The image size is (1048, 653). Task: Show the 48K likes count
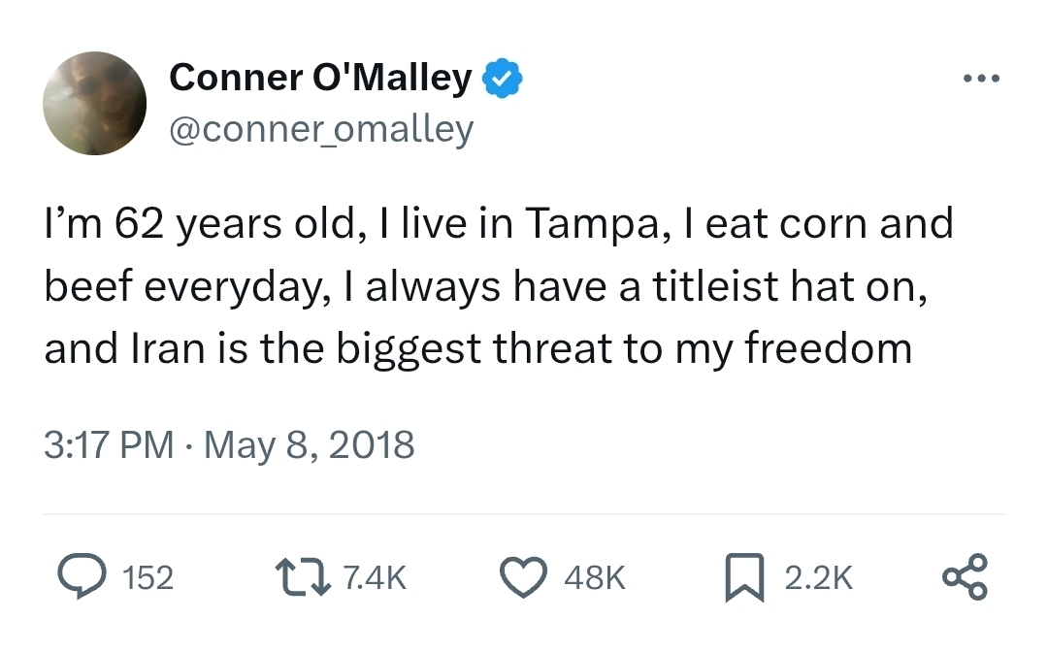coord(594,578)
